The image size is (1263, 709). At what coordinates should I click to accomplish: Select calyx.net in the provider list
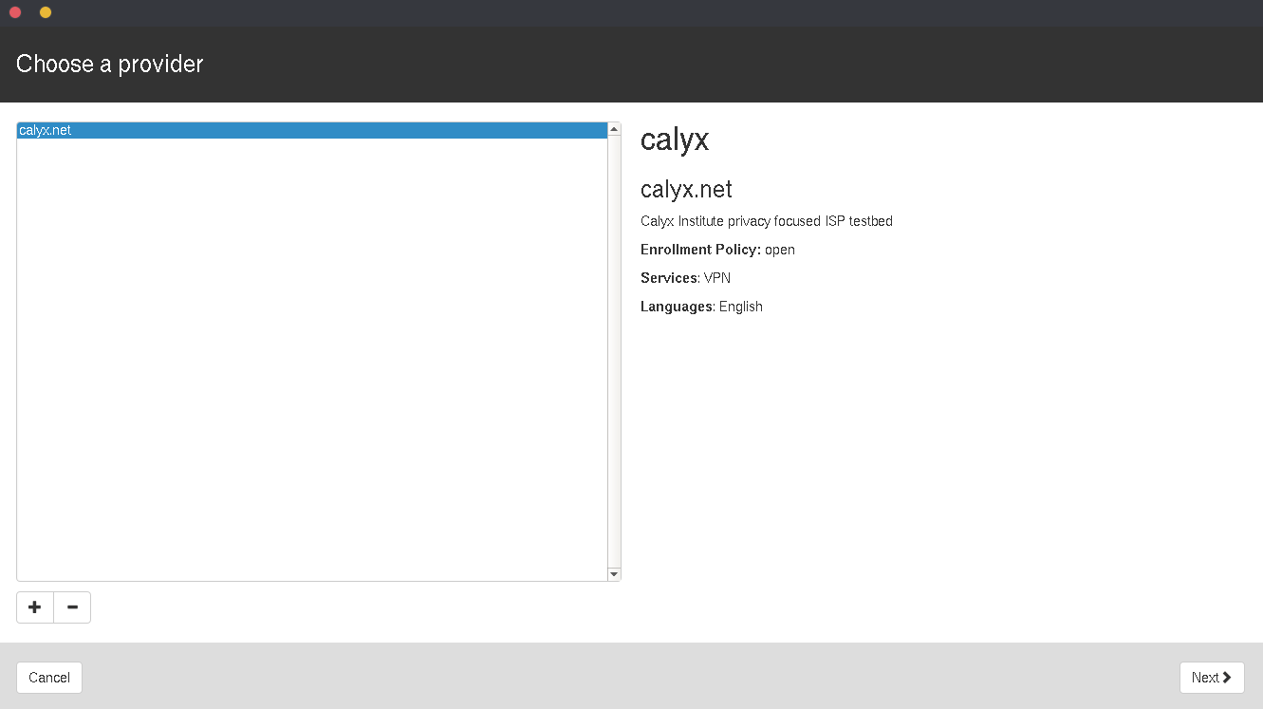(46, 131)
